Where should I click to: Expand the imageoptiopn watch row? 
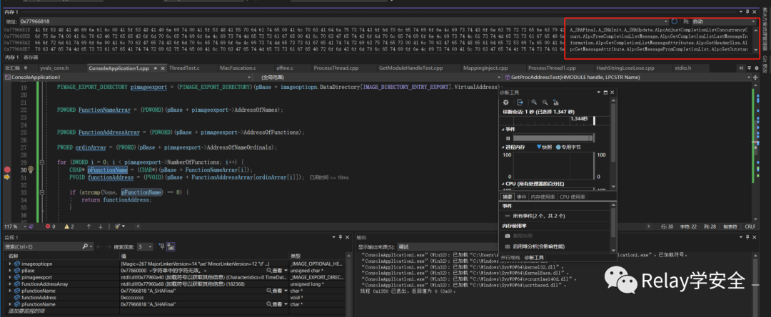10,264
